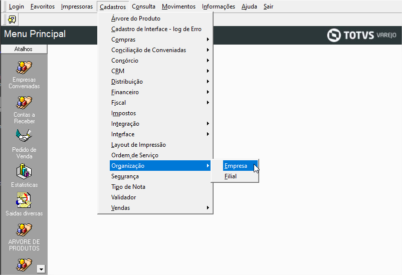Click the Atalhos header button
The width and height of the screenshot is (402, 275).
(24, 49)
